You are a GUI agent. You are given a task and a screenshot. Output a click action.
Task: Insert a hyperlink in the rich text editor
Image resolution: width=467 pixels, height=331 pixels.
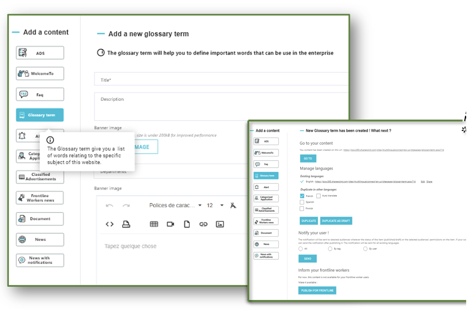click(x=203, y=224)
